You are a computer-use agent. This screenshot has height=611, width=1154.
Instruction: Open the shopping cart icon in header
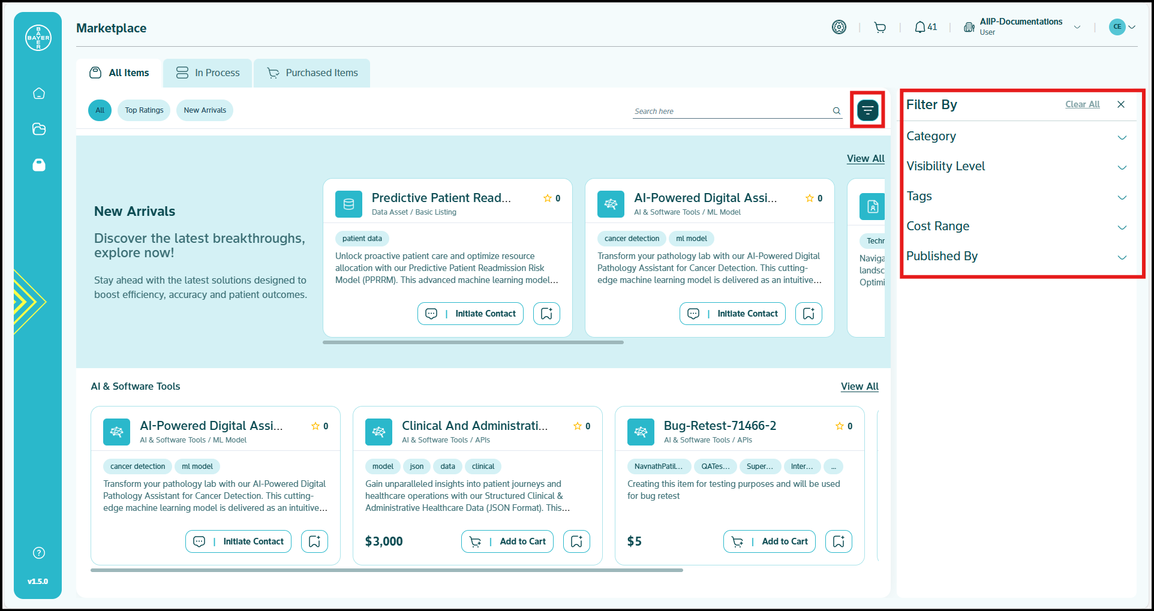tap(880, 28)
